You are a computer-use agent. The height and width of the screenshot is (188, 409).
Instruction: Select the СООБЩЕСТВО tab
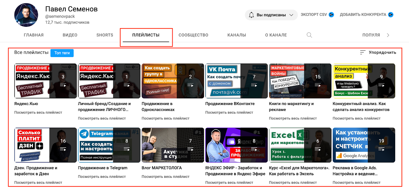[x=193, y=35]
